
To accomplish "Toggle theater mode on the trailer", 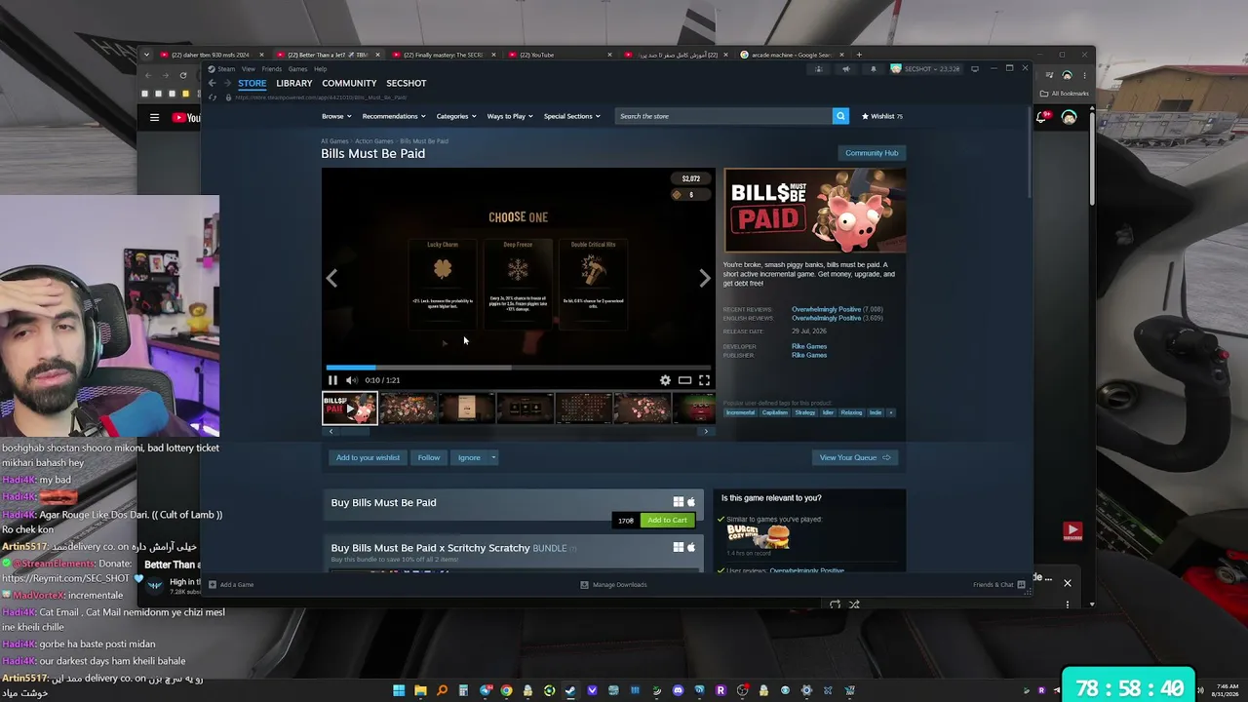I will pyautogui.click(x=684, y=380).
